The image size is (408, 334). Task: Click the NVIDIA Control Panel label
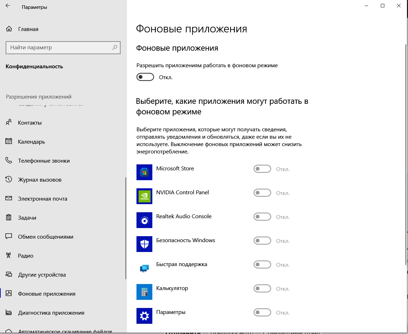point(182,192)
